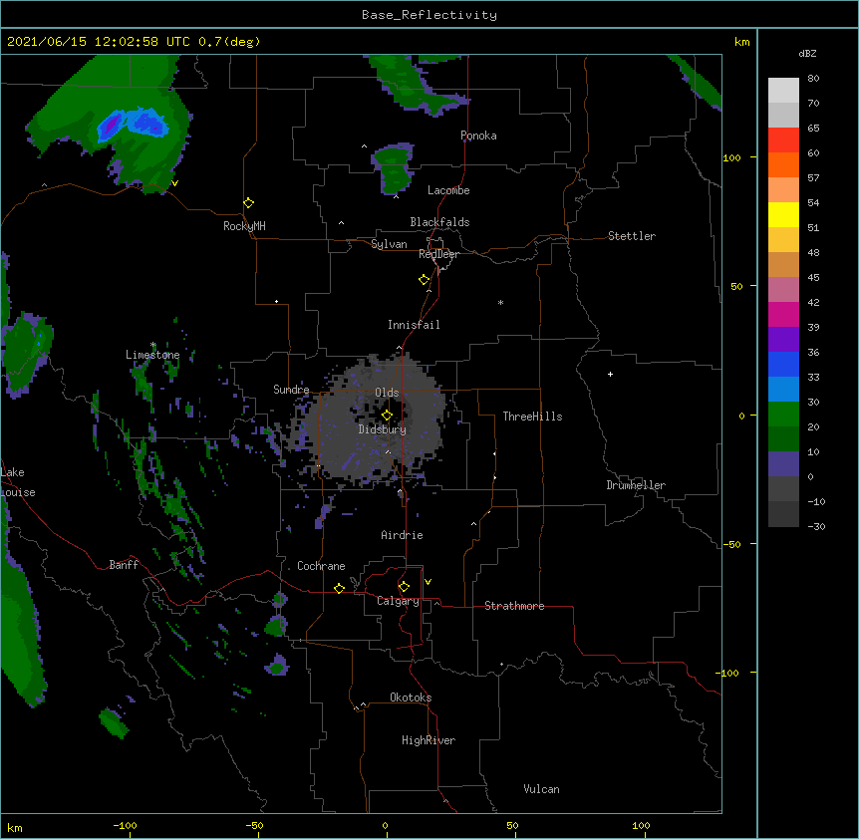
Task: Click the yellow radar marker near Didsbury
Action: (387, 415)
